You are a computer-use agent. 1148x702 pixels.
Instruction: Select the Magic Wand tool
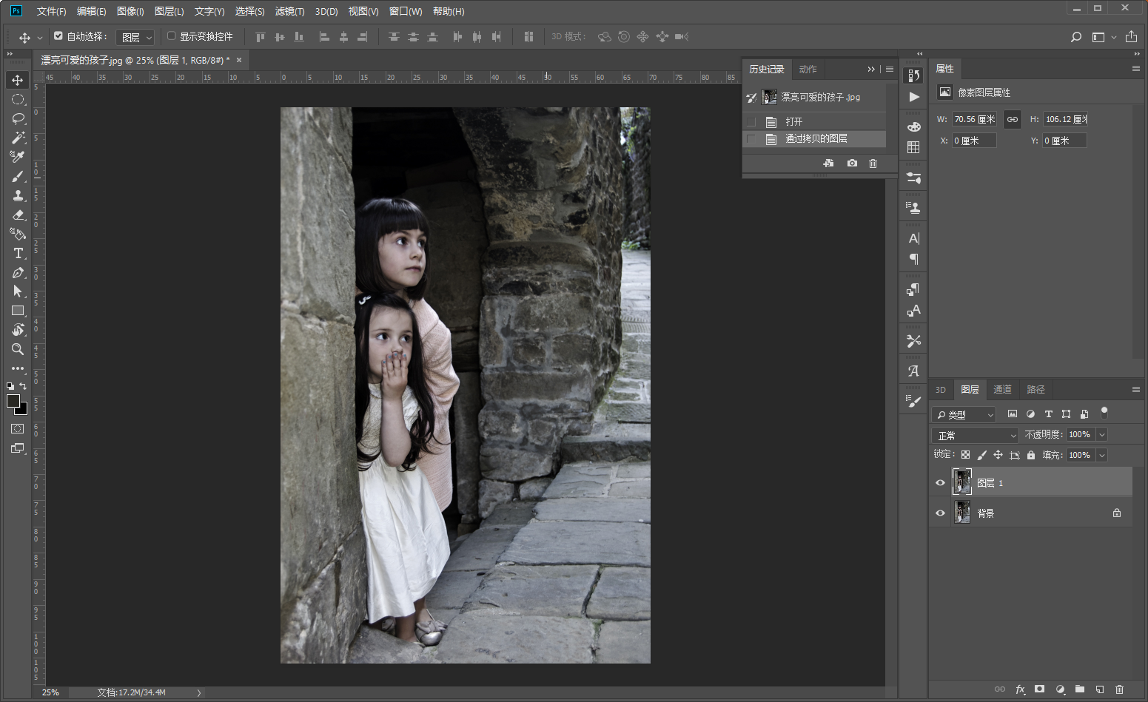point(18,138)
